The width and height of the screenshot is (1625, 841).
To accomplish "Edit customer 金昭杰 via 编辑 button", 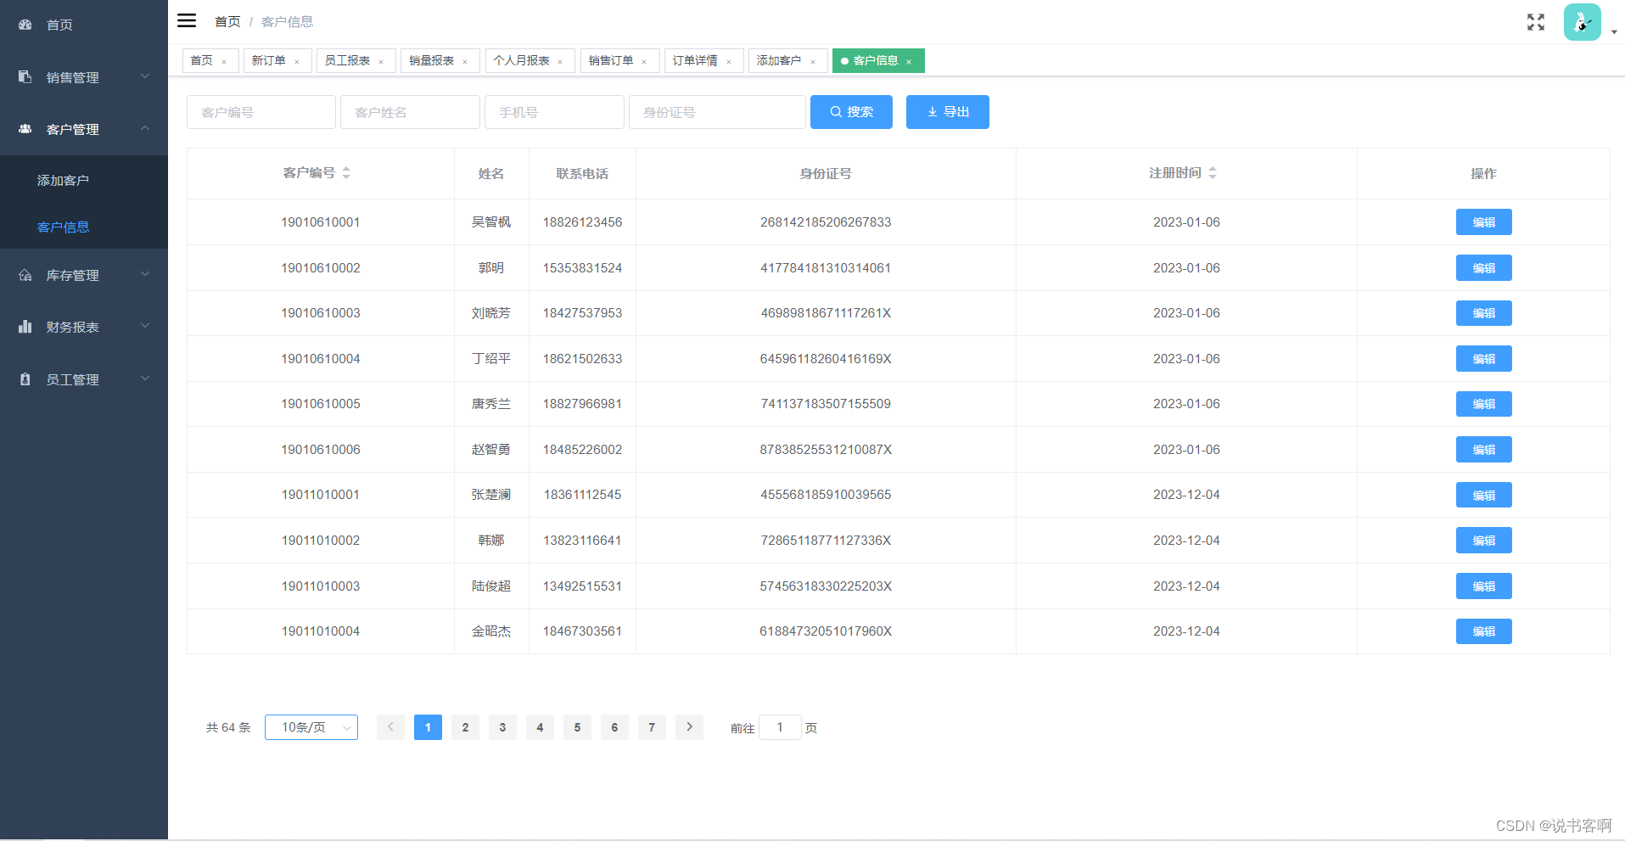I will point(1484,631).
